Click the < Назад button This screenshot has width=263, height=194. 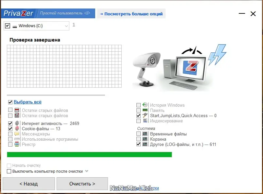click(29, 184)
